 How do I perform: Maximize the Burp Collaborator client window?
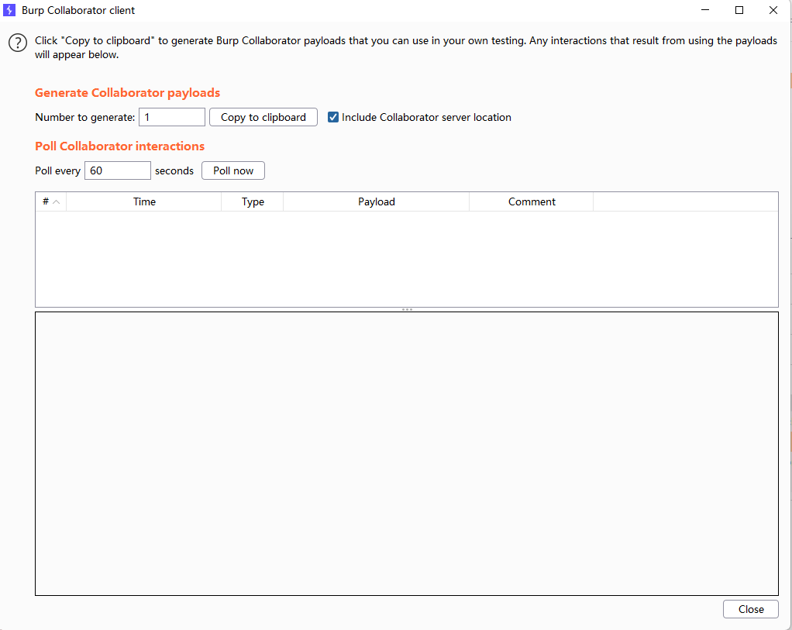(x=739, y=10)
